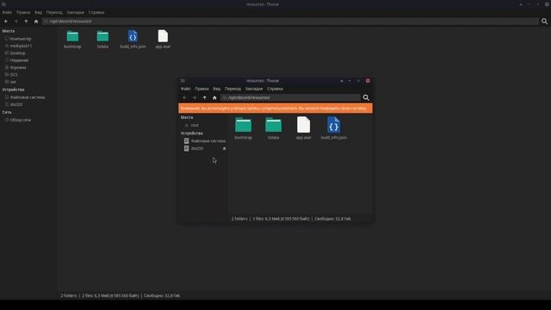Click path field in background Thunar window
The width and height of the screenshot is (551, 310).
[290, 22]
